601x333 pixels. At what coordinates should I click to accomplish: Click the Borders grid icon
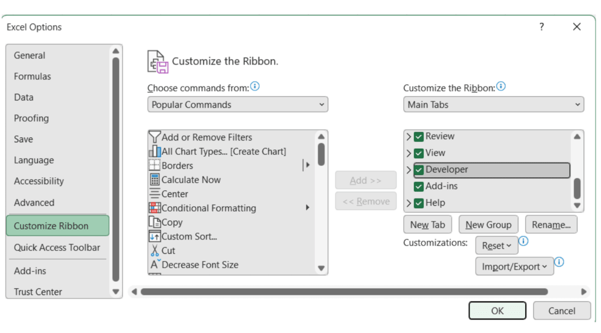click(155, 166)
